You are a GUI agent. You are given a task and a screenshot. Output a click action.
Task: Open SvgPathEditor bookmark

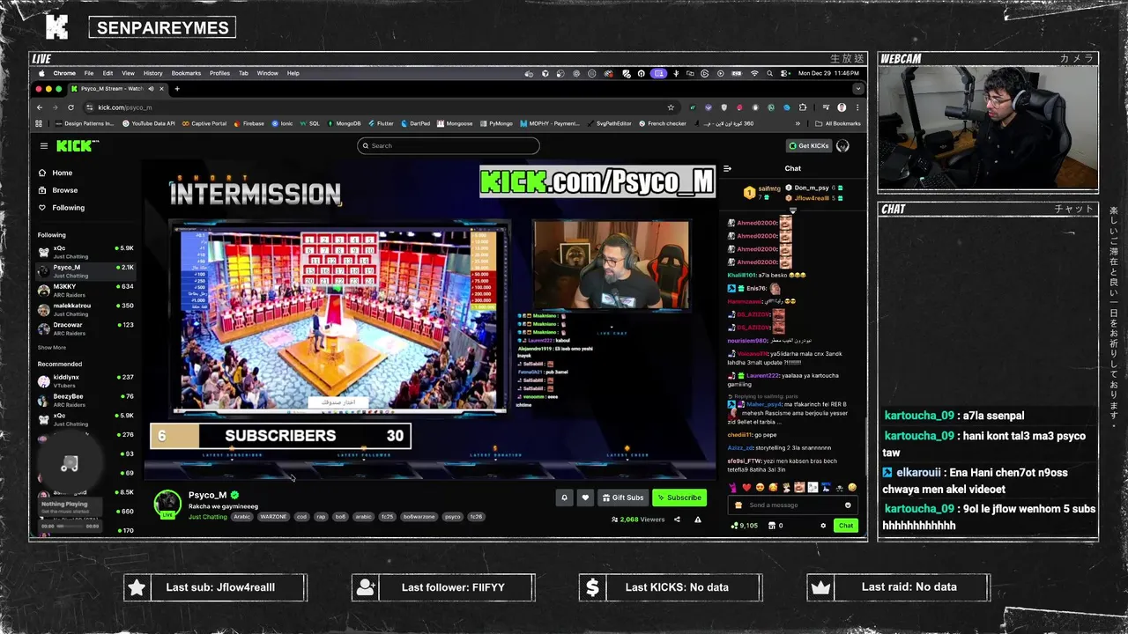(609, 124)
